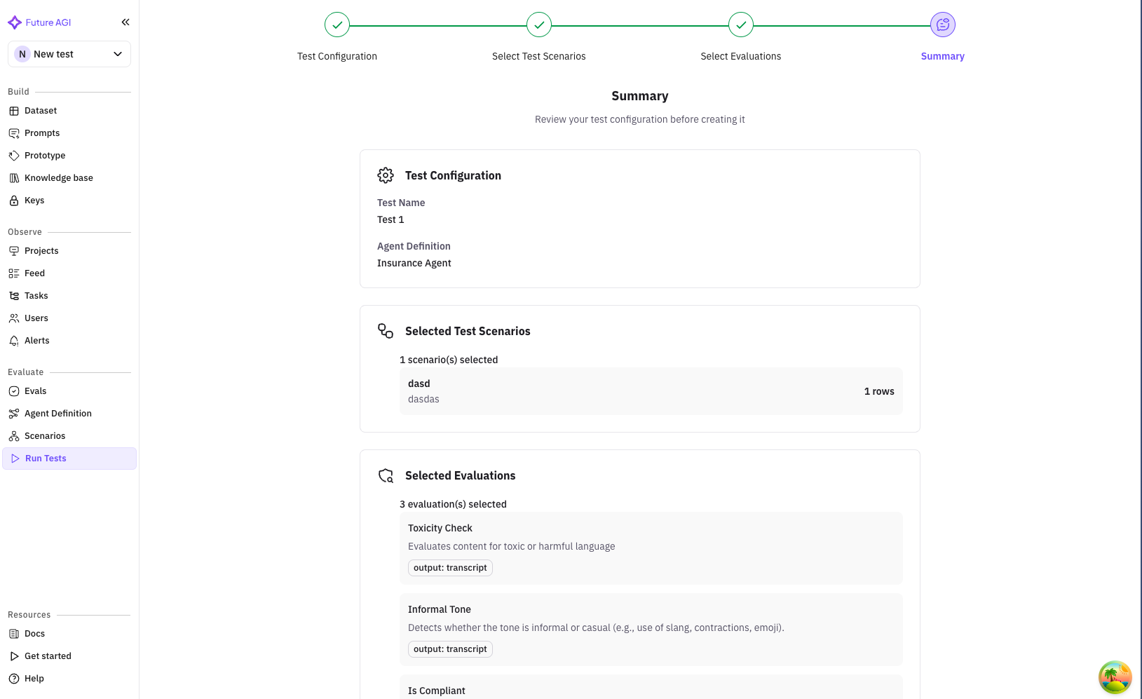Viewport: 1142px width, 699px height.
Task: Open the Dataset section icon
Action: pyautogui.click(x=14, y=111)
